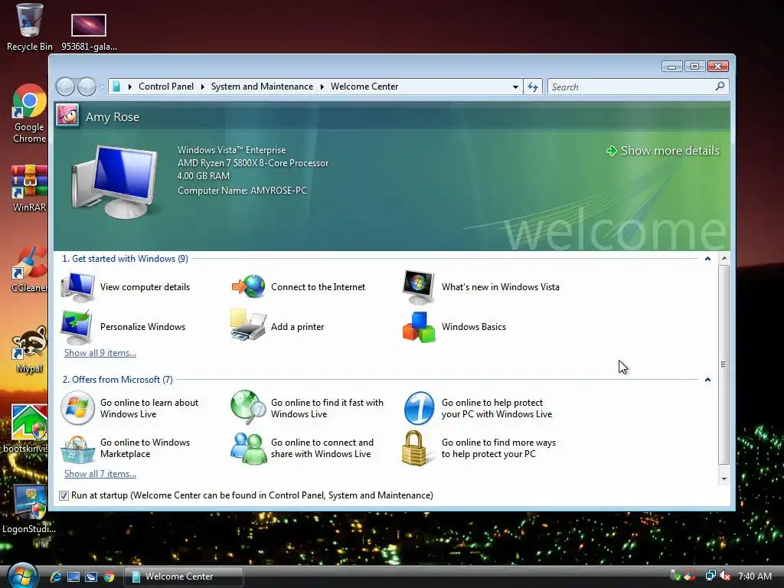Select find it fast with Windows Live icon
Image resolution: width=784 pixels, height=588 pixels.
(x=249, y=407)
